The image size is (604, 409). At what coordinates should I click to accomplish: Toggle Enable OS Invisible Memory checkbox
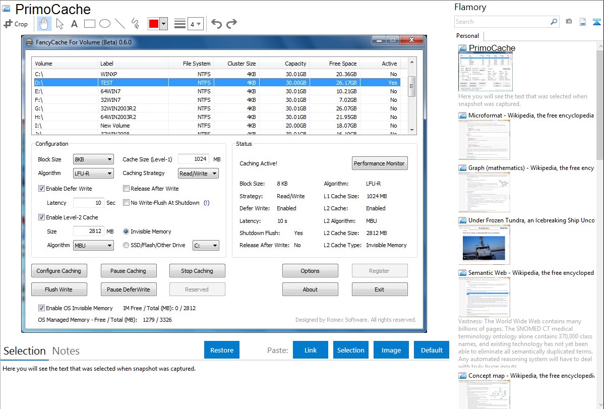point(41,308)
